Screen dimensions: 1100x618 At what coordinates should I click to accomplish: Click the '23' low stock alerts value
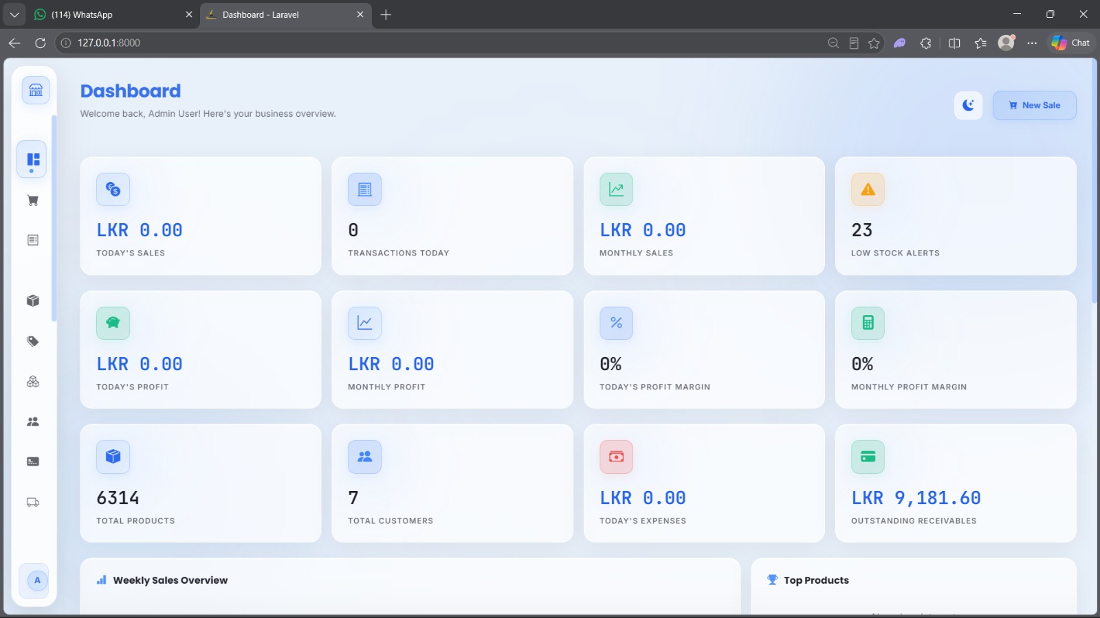point(861,230)
